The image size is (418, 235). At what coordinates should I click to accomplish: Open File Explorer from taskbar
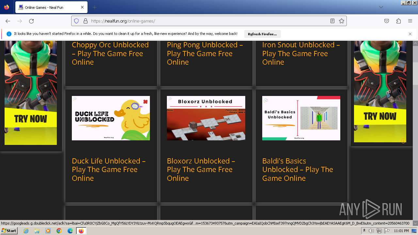pos(37,231)
